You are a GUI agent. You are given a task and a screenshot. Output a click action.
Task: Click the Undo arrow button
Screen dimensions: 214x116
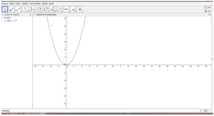pyautogui.click(x=206, y=8)
